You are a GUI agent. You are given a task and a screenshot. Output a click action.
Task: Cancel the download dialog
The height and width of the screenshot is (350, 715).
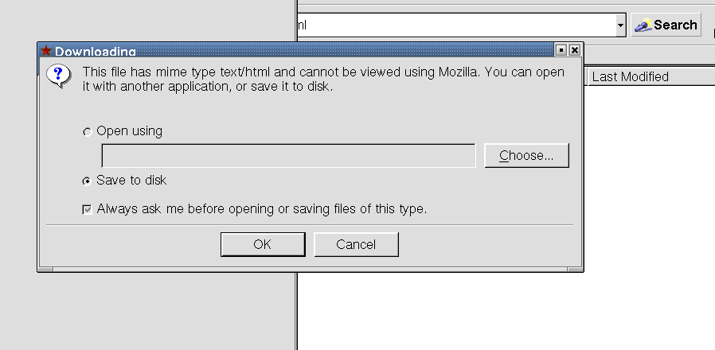tap(356, 245)
